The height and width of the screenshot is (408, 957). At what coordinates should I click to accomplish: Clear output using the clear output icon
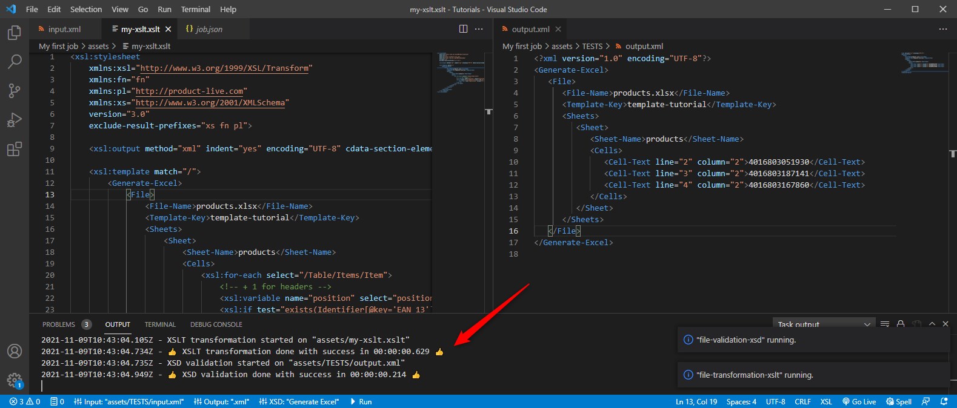(x=885, y=324)
